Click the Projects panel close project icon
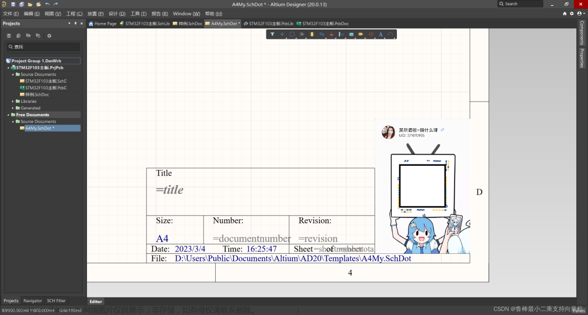This screenshot has height=315, width=588. coord(38,36)
